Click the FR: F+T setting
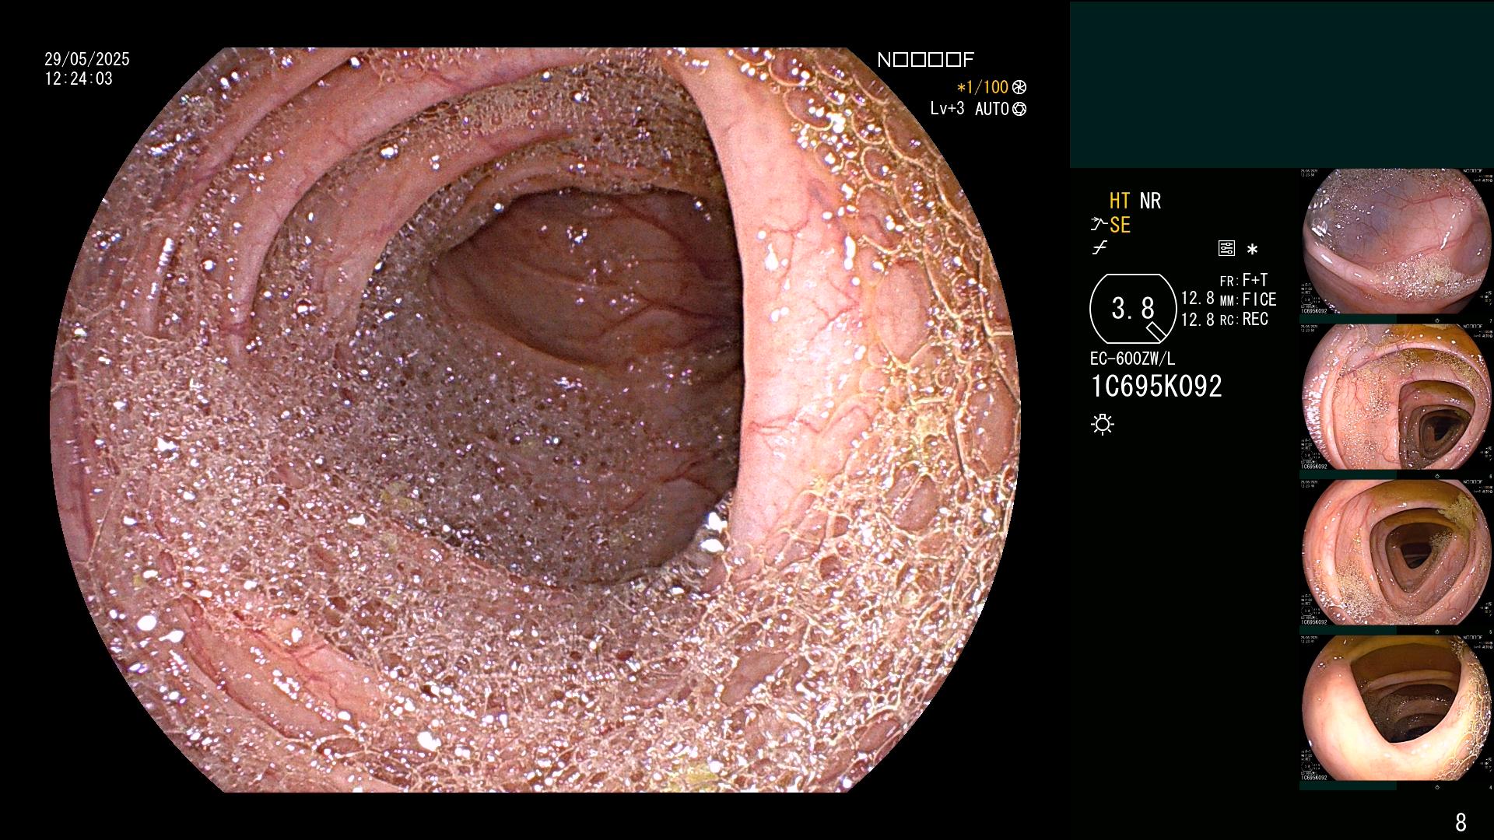 [x=1243, y=280]
